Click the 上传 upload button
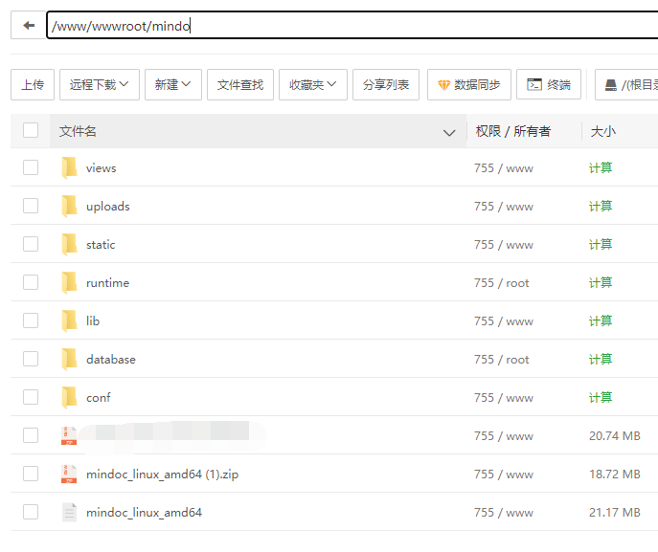This screenshot has width=658, height=552. [x=33, y=85]
